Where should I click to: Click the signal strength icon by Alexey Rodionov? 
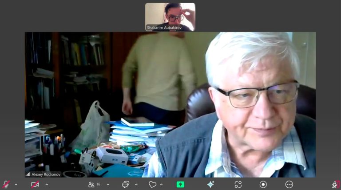coord(28,174)
